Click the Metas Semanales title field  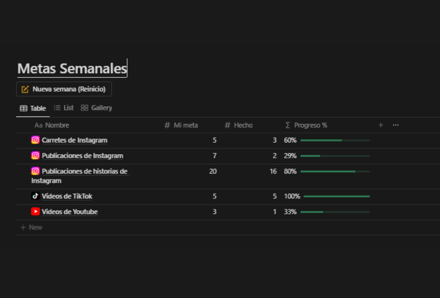[x=72, y=69]
